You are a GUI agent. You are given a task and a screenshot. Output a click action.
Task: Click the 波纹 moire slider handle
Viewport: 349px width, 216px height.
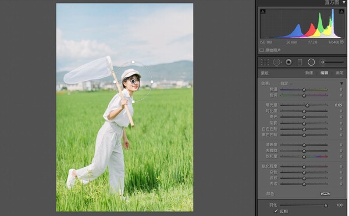click(x=304, y=178)
